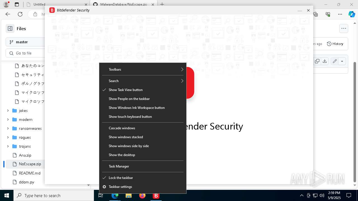358x201 pixels.
Task: Choose Show windows stacked
Action: pyautogui.click(x=143, y=137)
